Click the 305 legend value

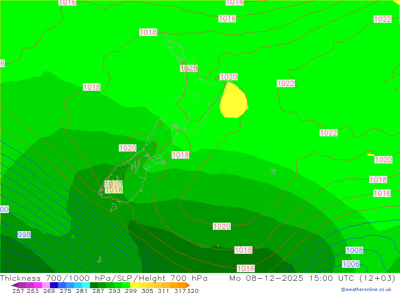147,291
